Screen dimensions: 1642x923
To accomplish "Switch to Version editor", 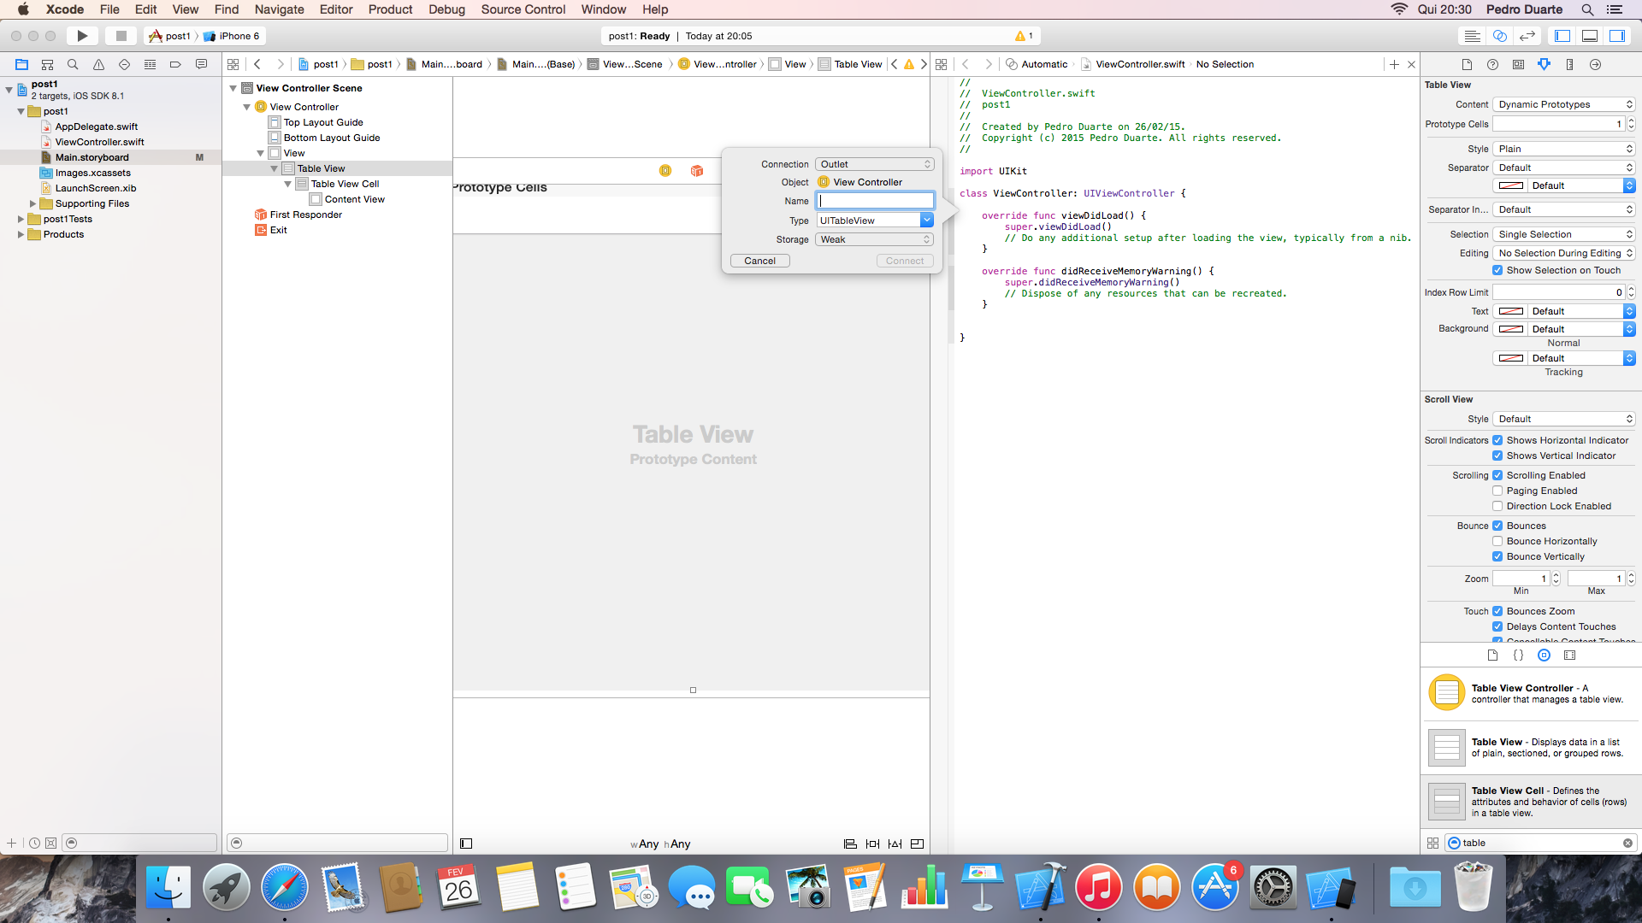I will (x=1527, y=36).
